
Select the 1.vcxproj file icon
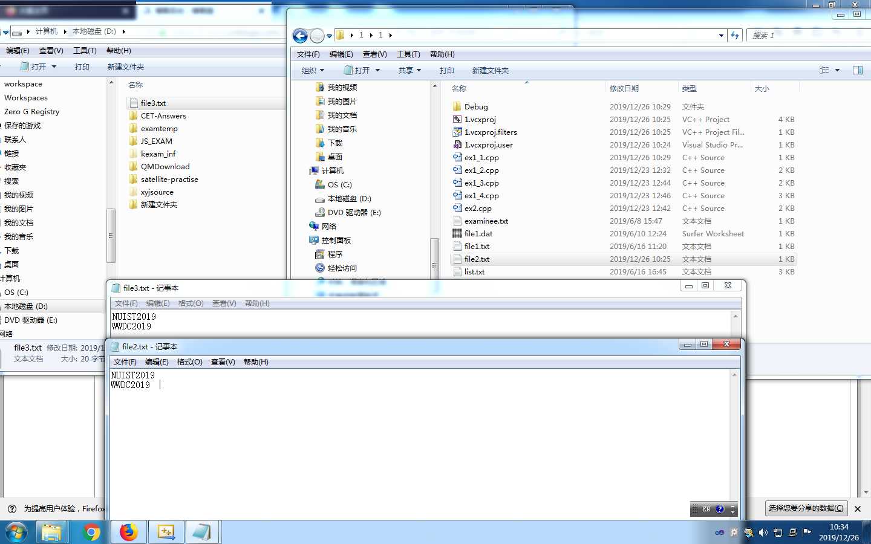pos(457,119)
